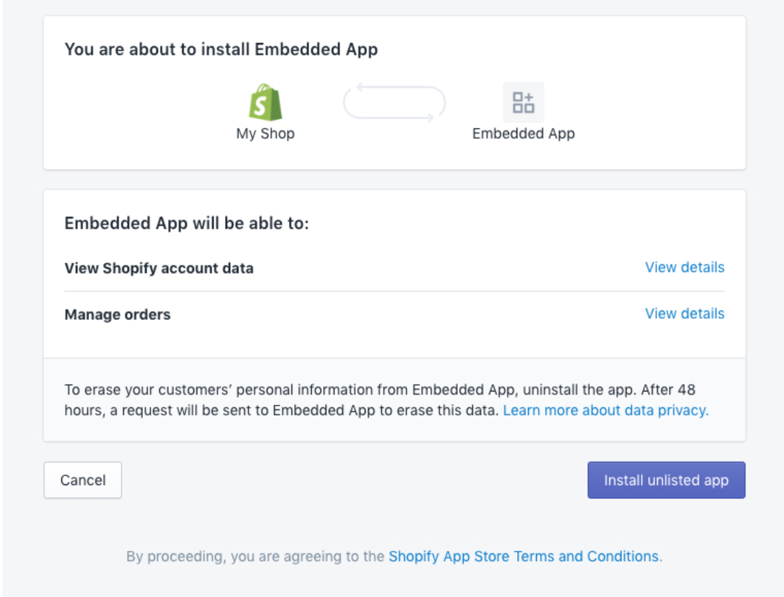Viewport: 784px width, 597px height.
Task: Click Install unlisted app button
Action: 666,480
